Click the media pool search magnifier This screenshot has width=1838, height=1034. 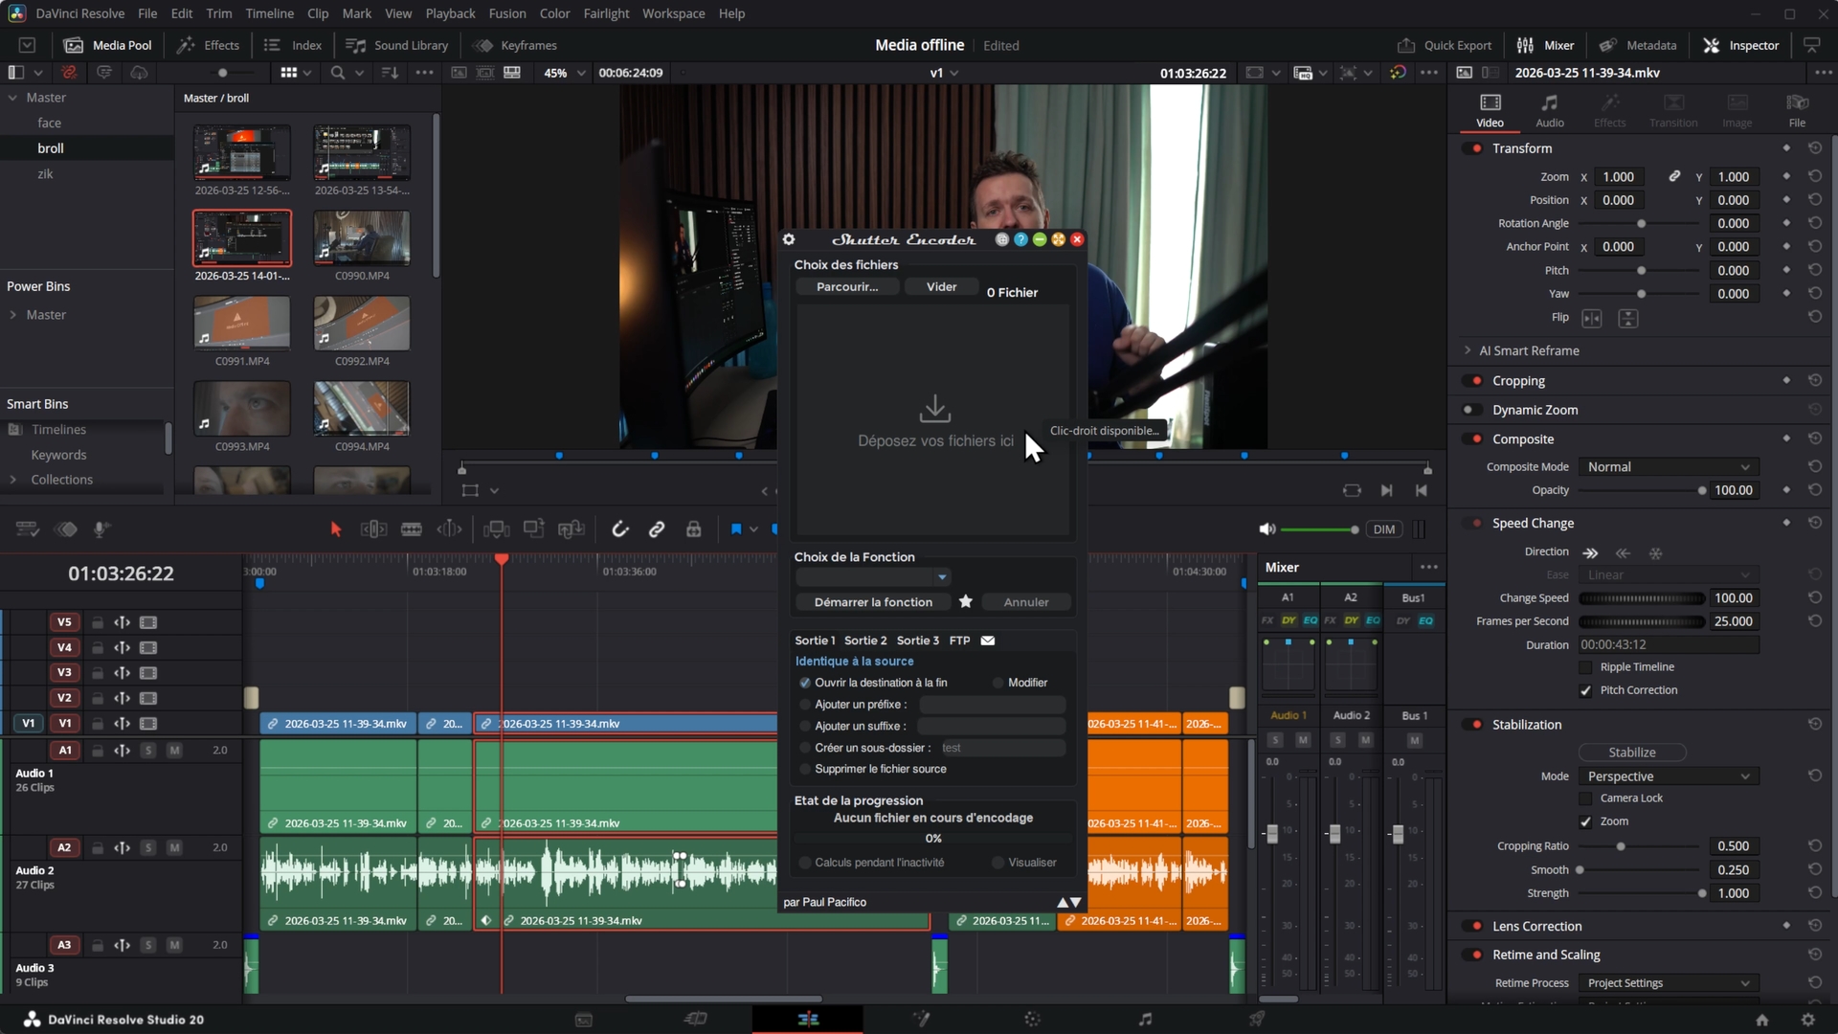tap(338, 73)
